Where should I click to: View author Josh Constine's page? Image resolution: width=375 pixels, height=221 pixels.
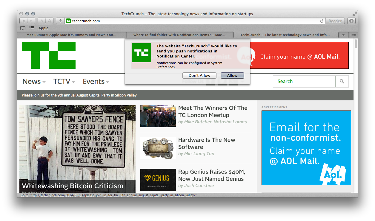click(x=199, y=186)
